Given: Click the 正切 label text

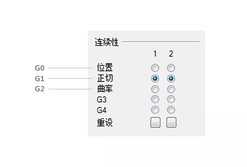Looking at the screenshot, I should [x=105, y=78].
